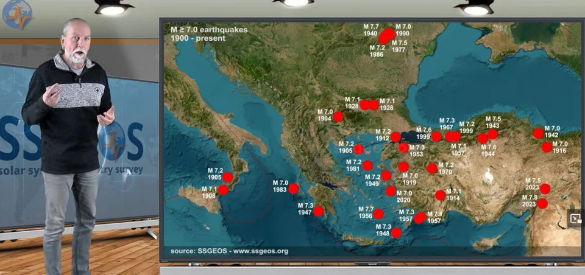
Task: Select the M 7.2 1912 red dot
Action: click(395, 137)
